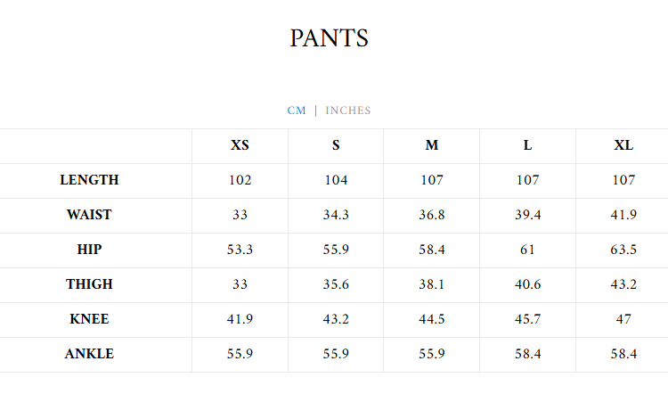The width and height of the screenshot is (668, 394).
Task: Select the XS column header
Action: [x=240, y=145]
